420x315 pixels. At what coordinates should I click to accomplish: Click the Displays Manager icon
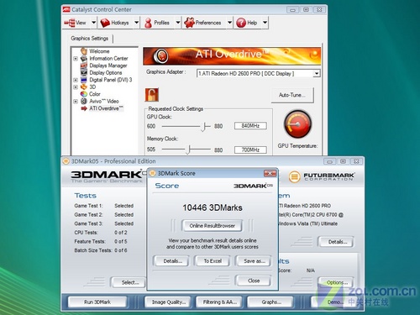pyautogui.click(x=84, y=66)
